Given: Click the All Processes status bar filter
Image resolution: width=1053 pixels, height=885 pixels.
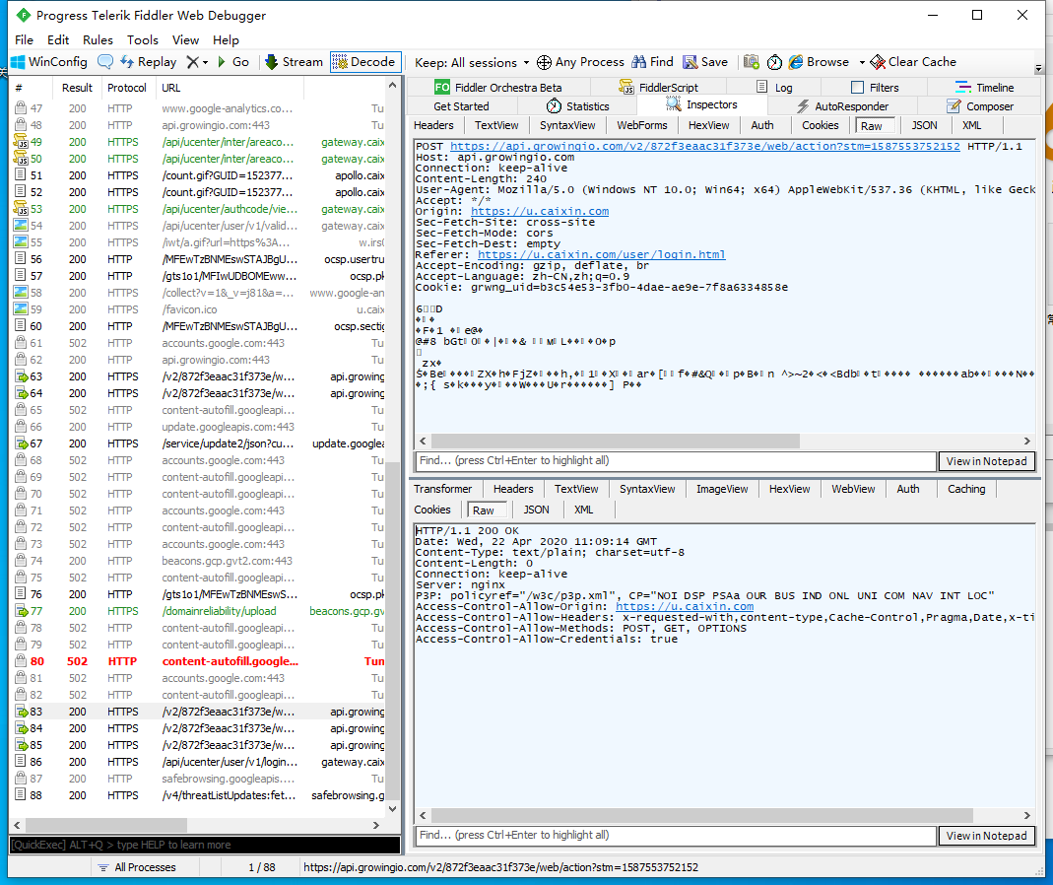Looking at the screenshot, I should (x=137, y=867).
